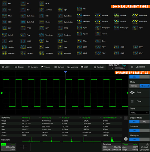Open the Analysis menu
The image size is (150, 152).
coord(99,67)
